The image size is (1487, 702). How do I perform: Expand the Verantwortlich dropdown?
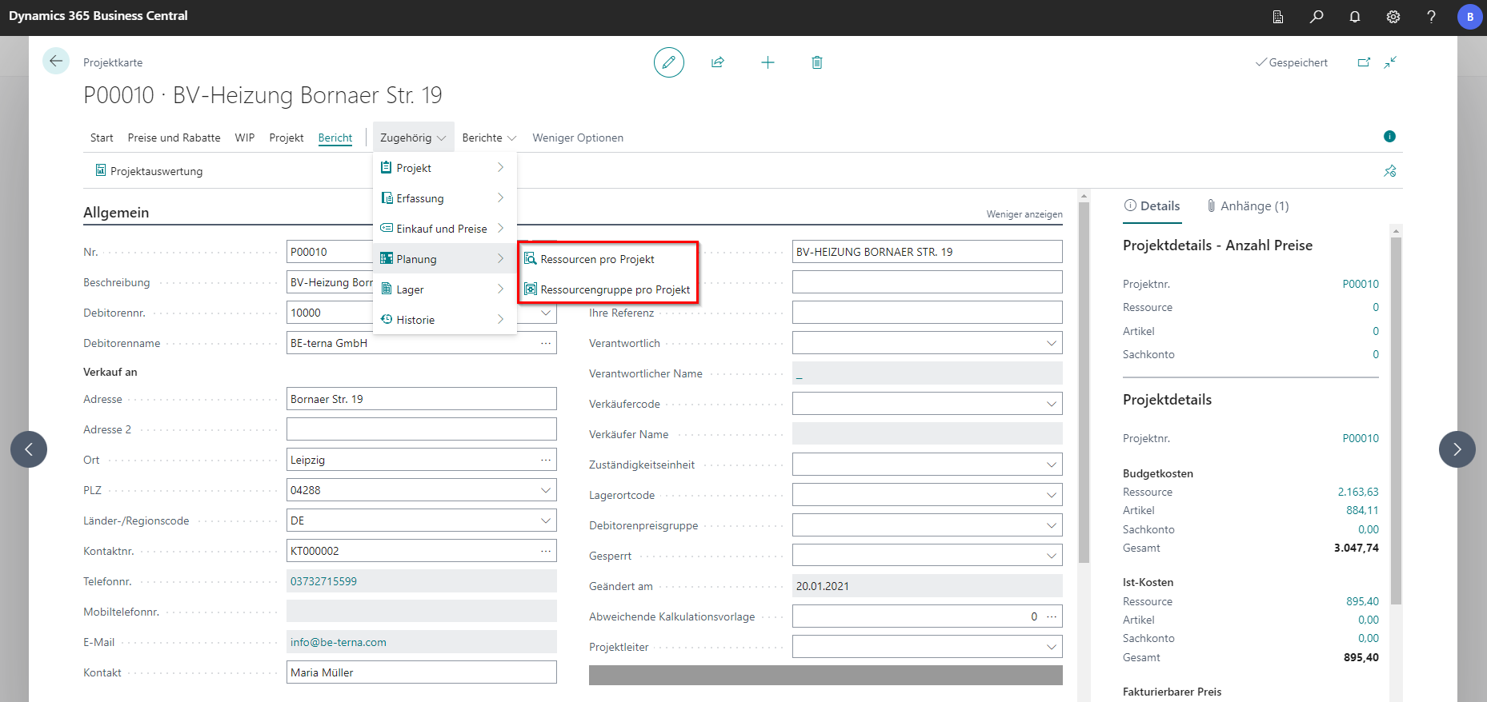point(1051,343)
